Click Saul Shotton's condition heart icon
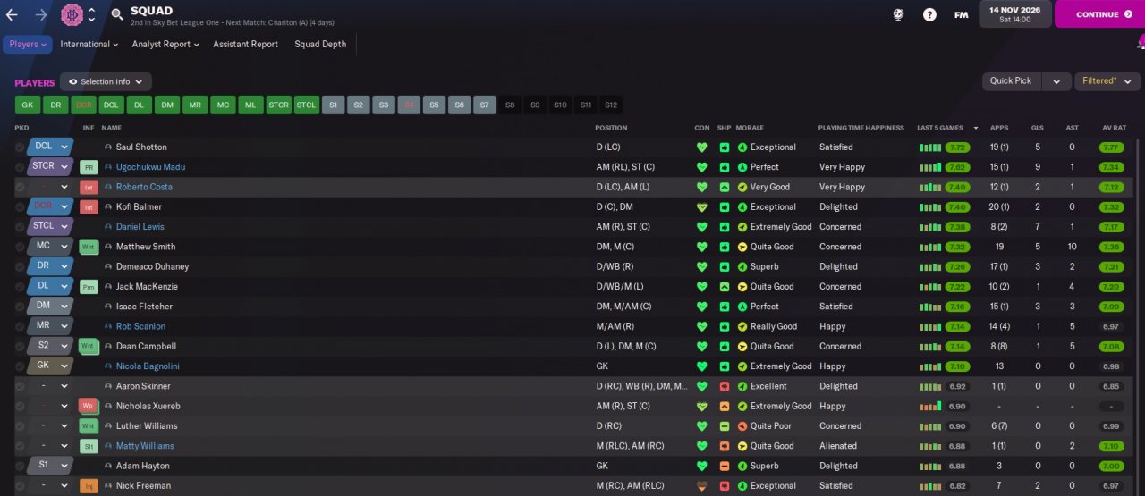Screen dimensions: 1145x496 [701, 147]
